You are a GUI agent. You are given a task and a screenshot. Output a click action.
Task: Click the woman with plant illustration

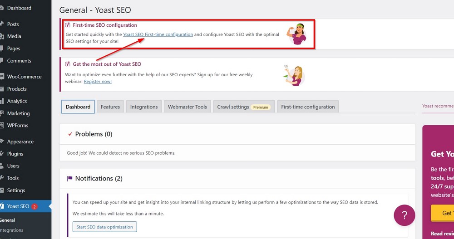294,75
